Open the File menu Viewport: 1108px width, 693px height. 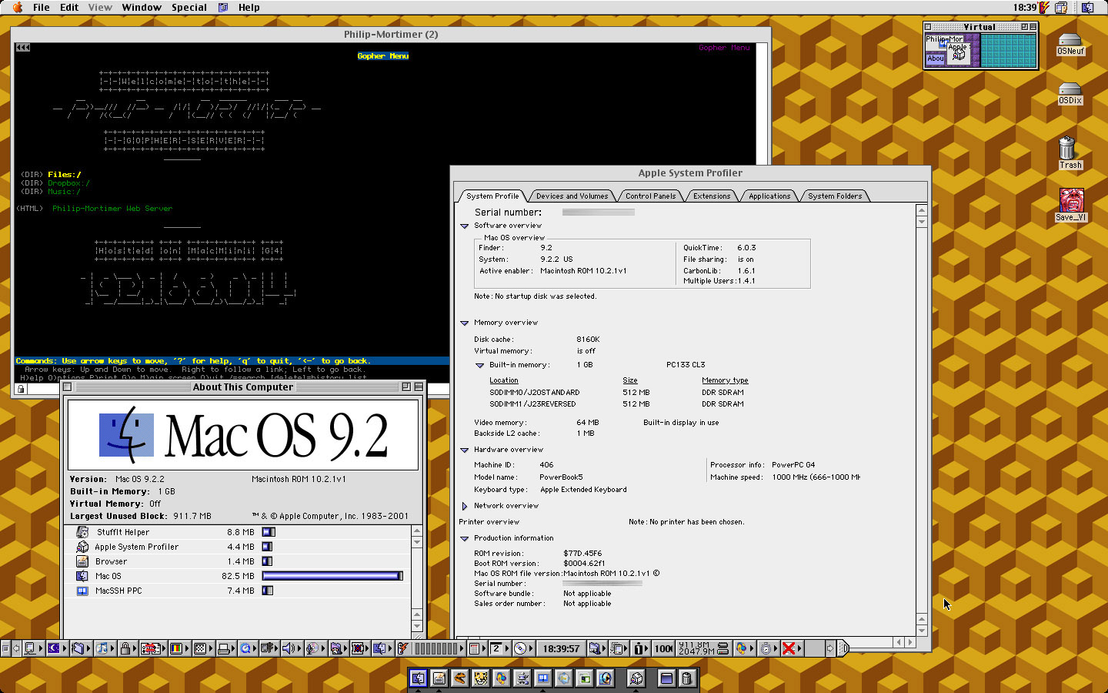[x=42, y=8]
